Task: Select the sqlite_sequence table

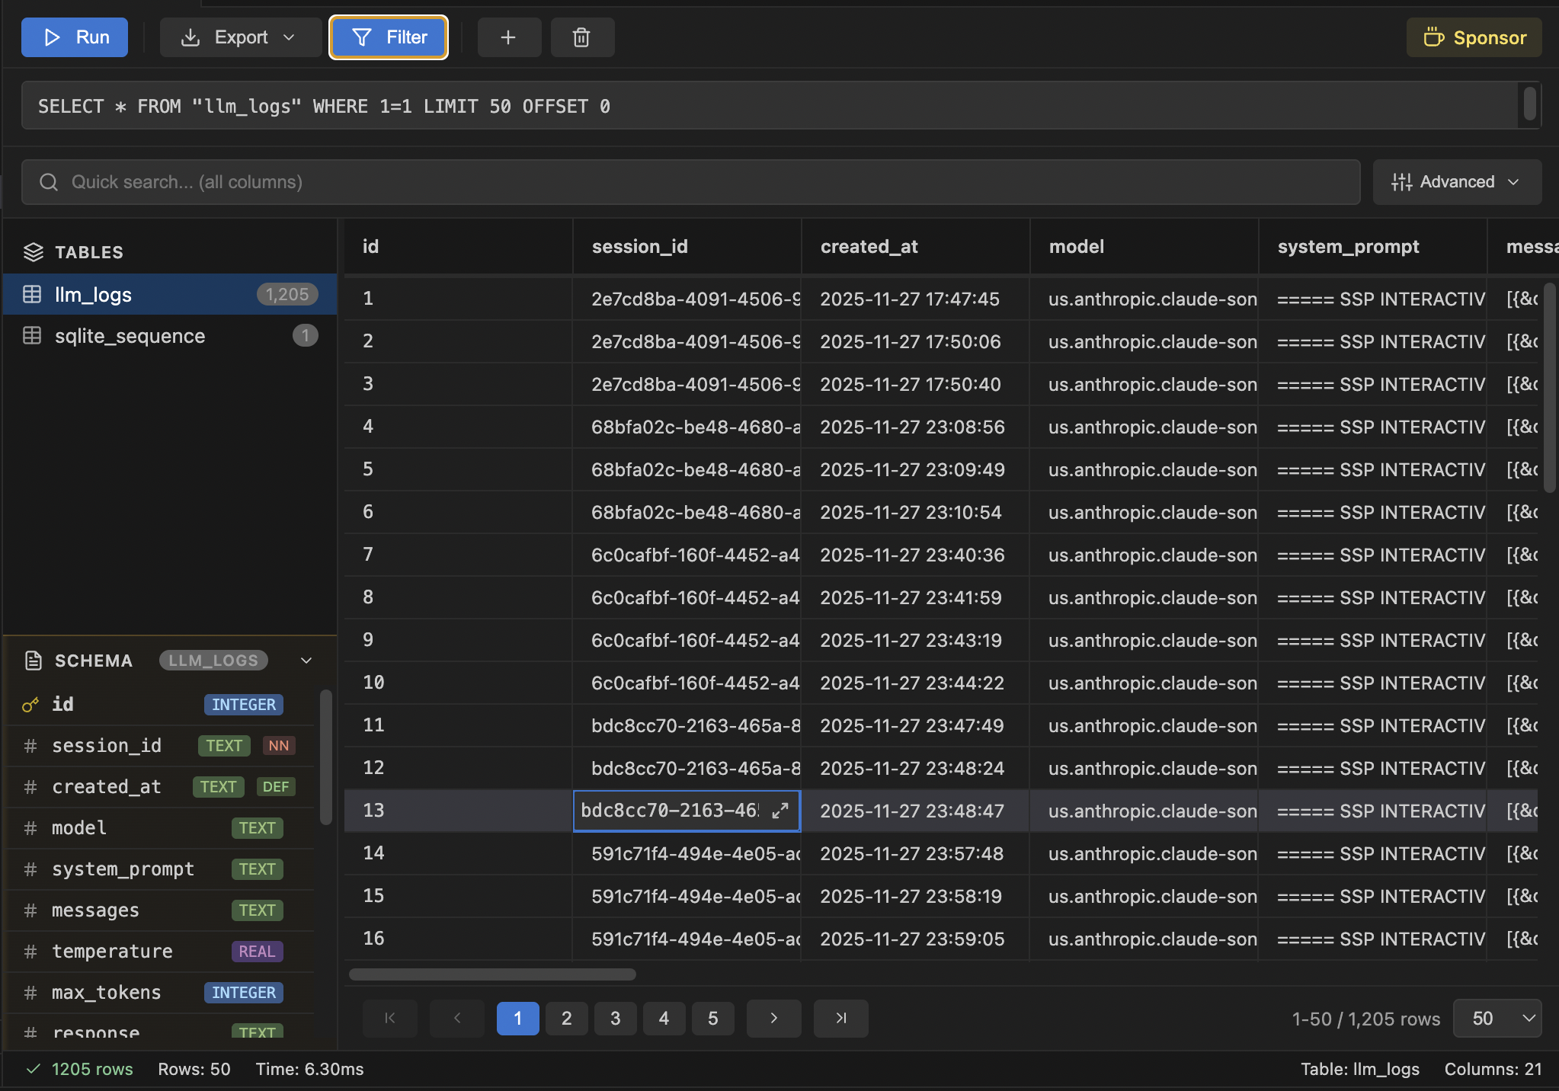Action: click(130, 336)
